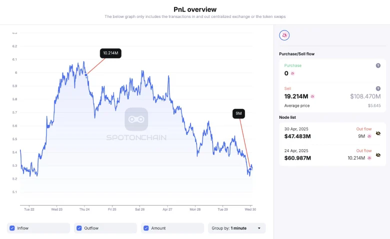The width and height of the screenshot is (390, 239).
Task: Click the Thu 24 outflow point on chart
Action: click(x=86, y=75)
